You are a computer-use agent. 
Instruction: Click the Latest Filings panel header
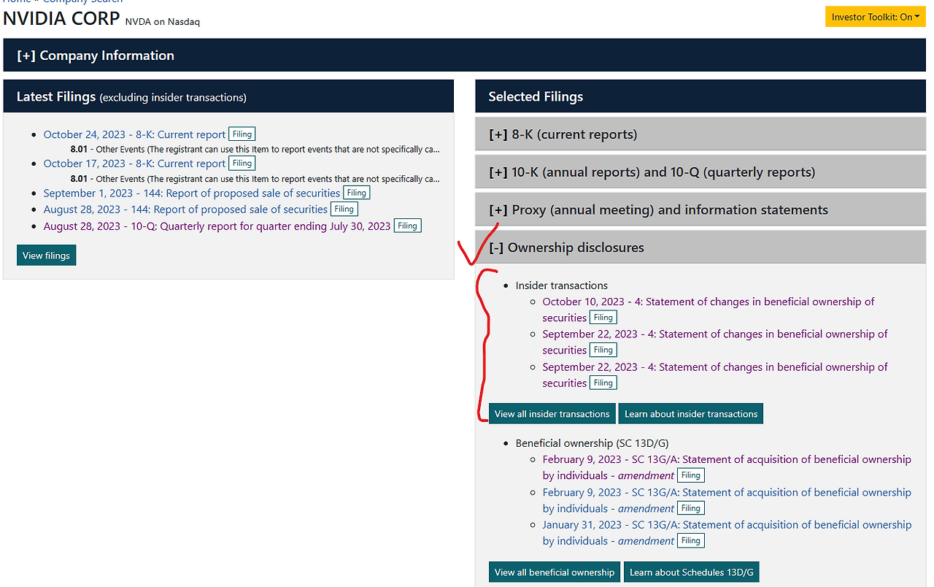pyautogui.click(x=228, y=96)
